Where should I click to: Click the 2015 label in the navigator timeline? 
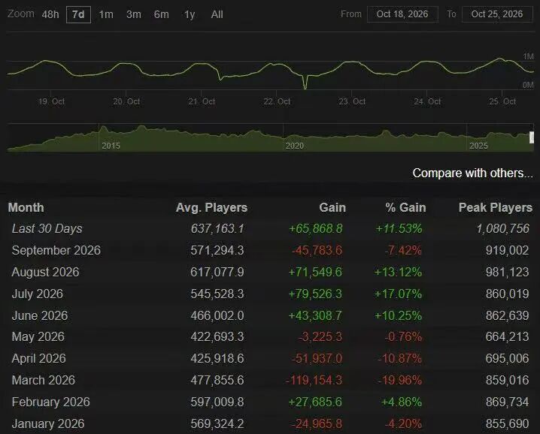[111, 146]
